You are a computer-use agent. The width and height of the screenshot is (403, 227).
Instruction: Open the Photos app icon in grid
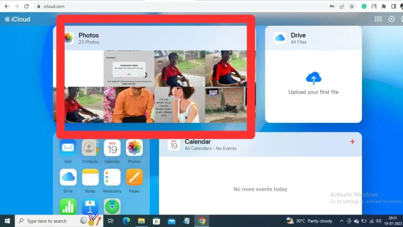[134, 148]
